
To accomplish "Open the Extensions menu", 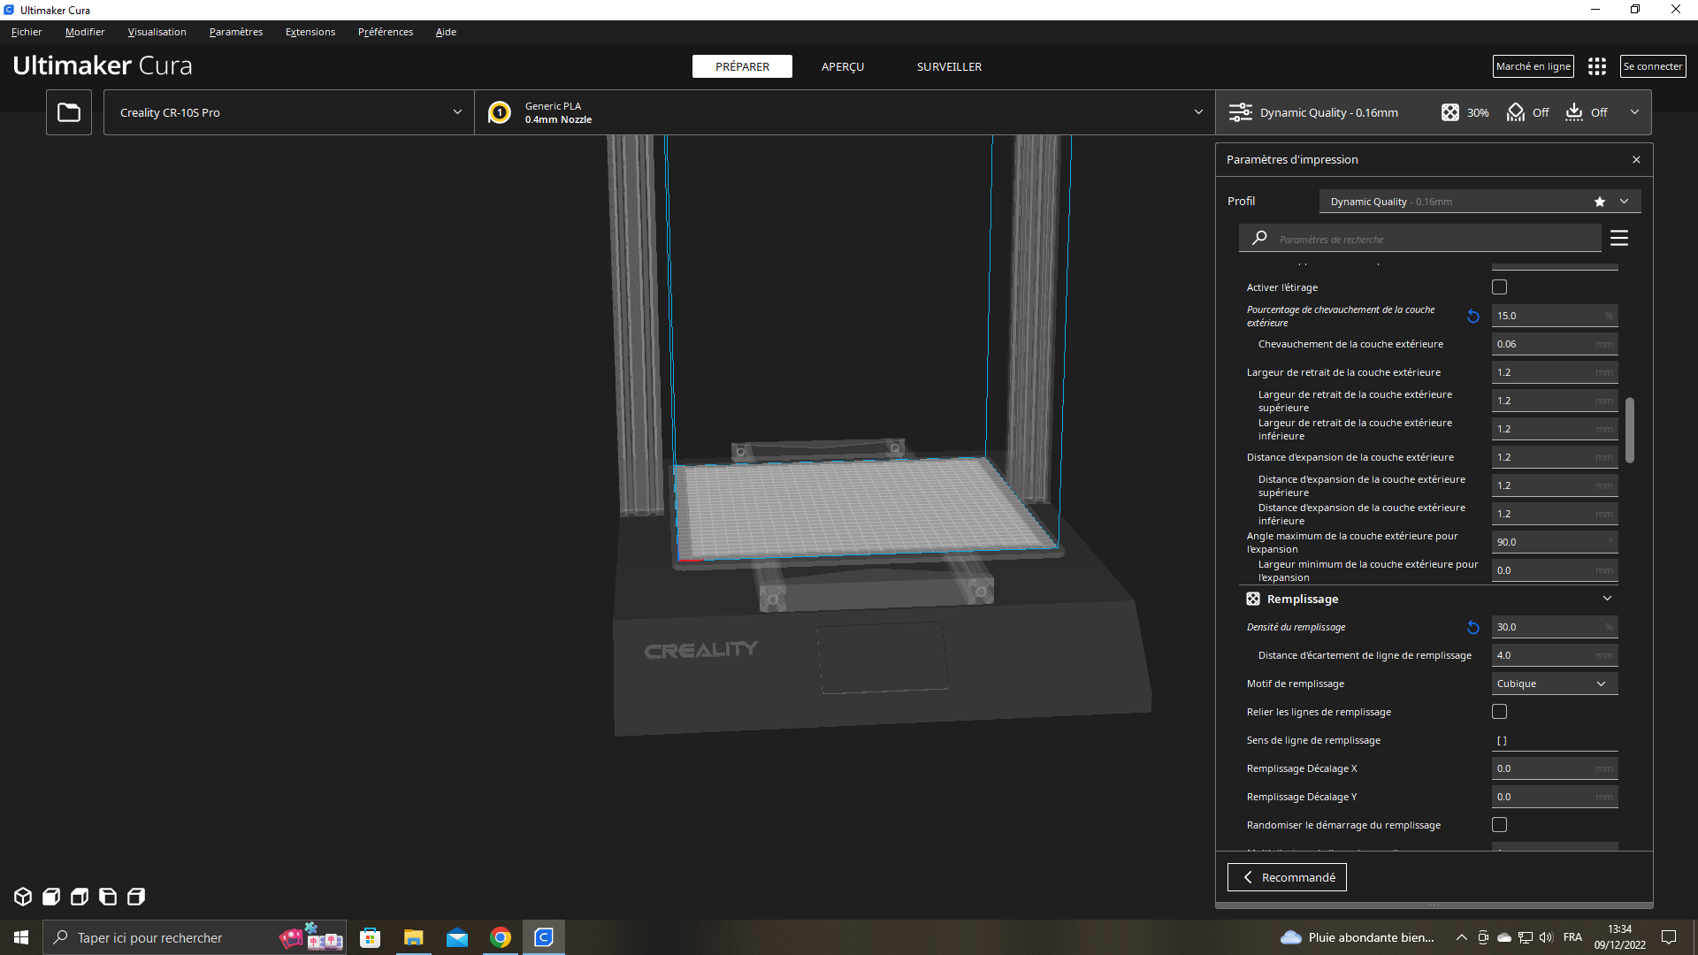I will pyautogui.click(x=310, y=32).
